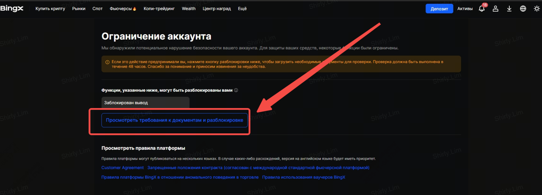Expand the Спот dropdown menu
Screen dimensions: 542x195
coord(97,8)
